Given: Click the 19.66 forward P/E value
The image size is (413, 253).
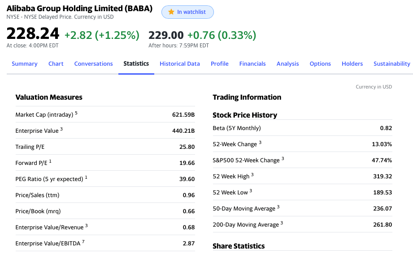Looking at the screenshot, I should (x=187, y=163).
